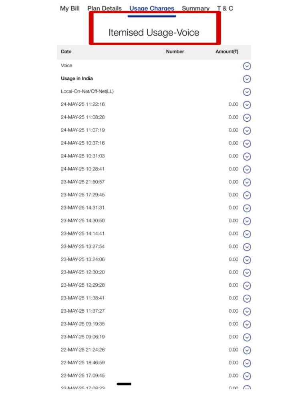Open the Plan Details tab
Viewport: 308px width, 410px height.
[x=104, y=8]
